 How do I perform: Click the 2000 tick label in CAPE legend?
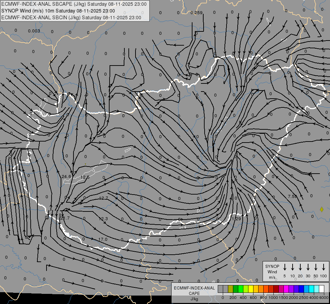pos(294,298)
